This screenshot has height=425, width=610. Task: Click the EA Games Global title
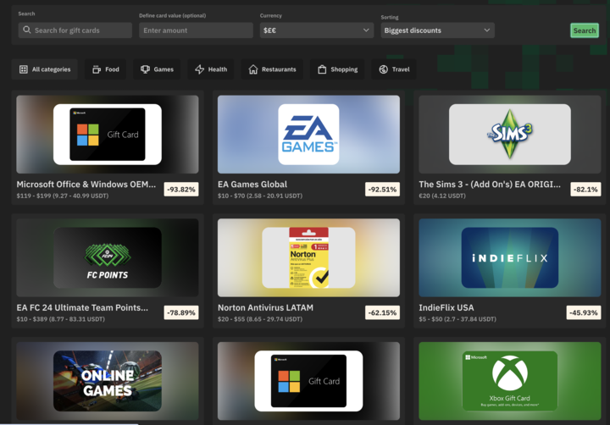[x=252, y=185]
